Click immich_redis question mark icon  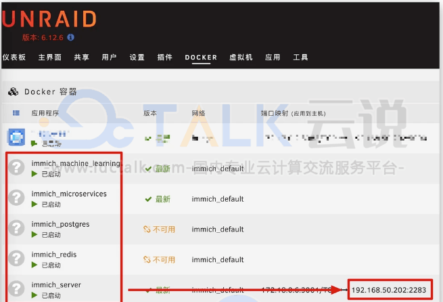[x=16, y=258]
